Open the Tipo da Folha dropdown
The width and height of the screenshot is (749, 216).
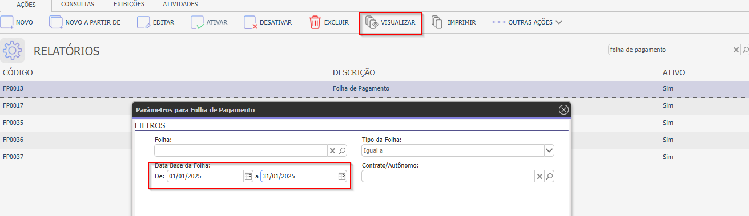tap(549, 150)
